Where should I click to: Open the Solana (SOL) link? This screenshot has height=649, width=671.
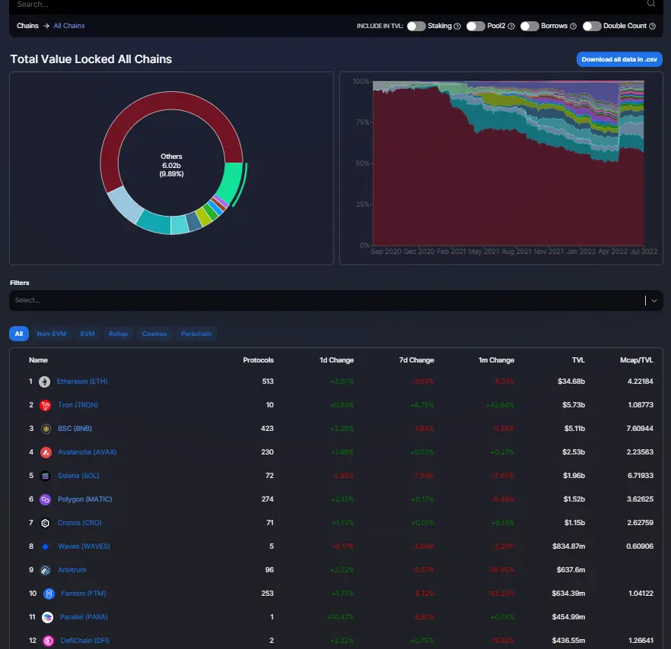(x=78, y=476)
